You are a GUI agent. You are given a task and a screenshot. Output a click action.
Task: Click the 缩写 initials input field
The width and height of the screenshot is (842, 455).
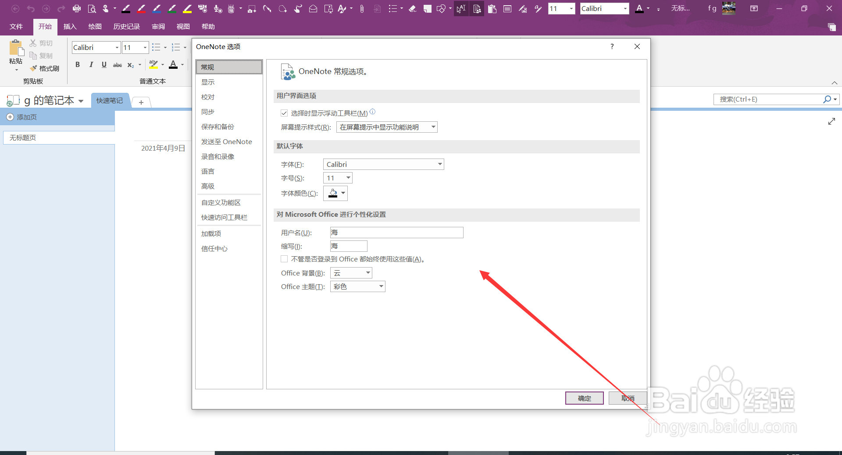click(x=349, y=246)
